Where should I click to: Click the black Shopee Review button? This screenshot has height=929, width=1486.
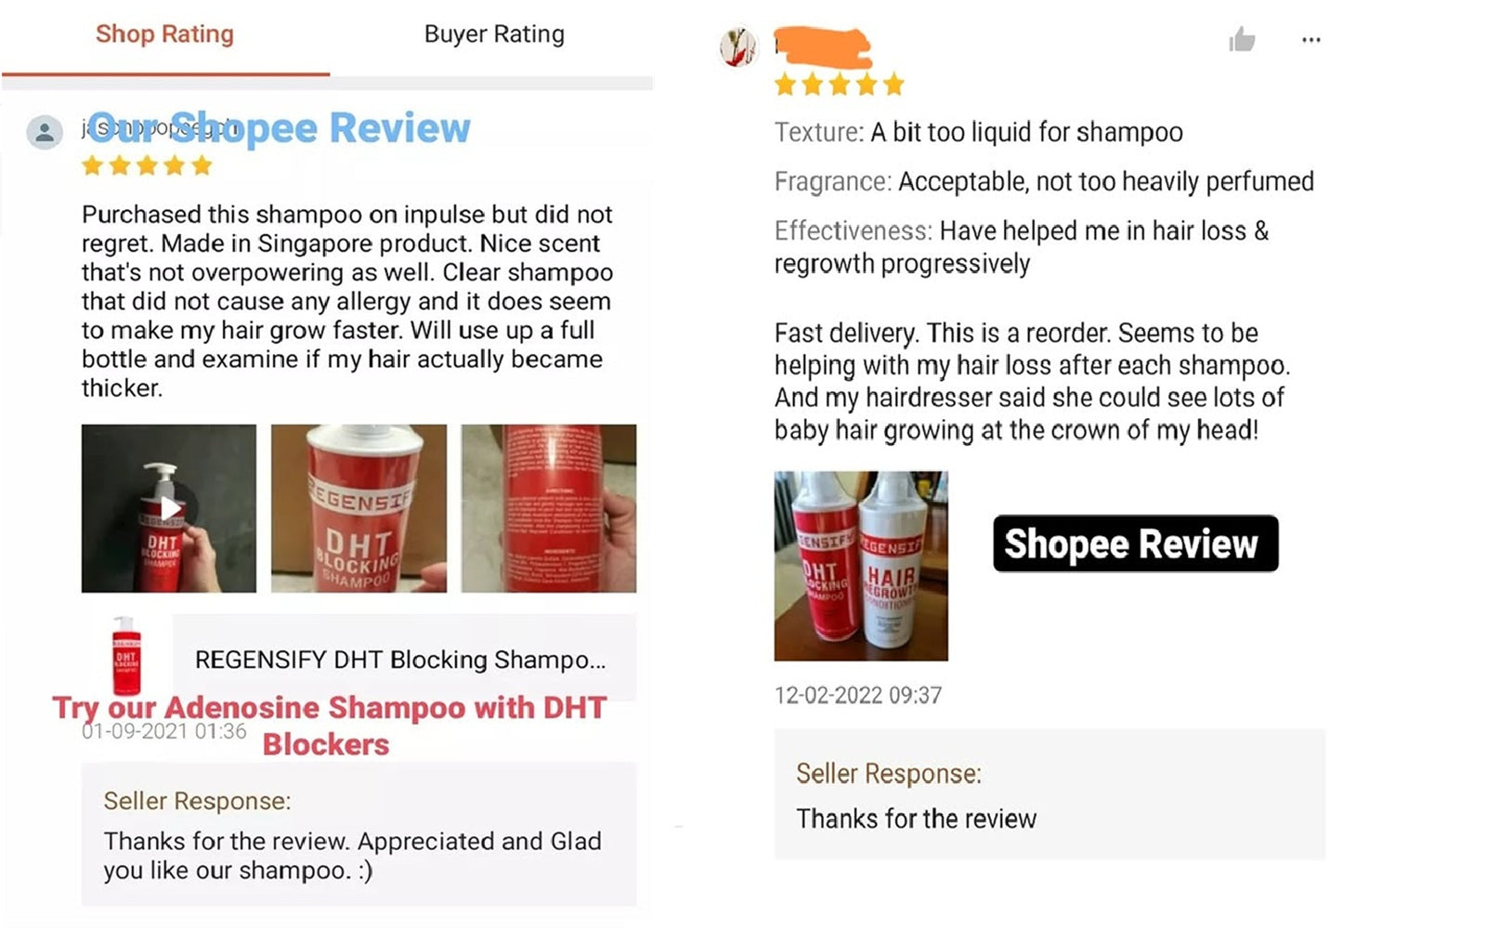coord(1135,543)
